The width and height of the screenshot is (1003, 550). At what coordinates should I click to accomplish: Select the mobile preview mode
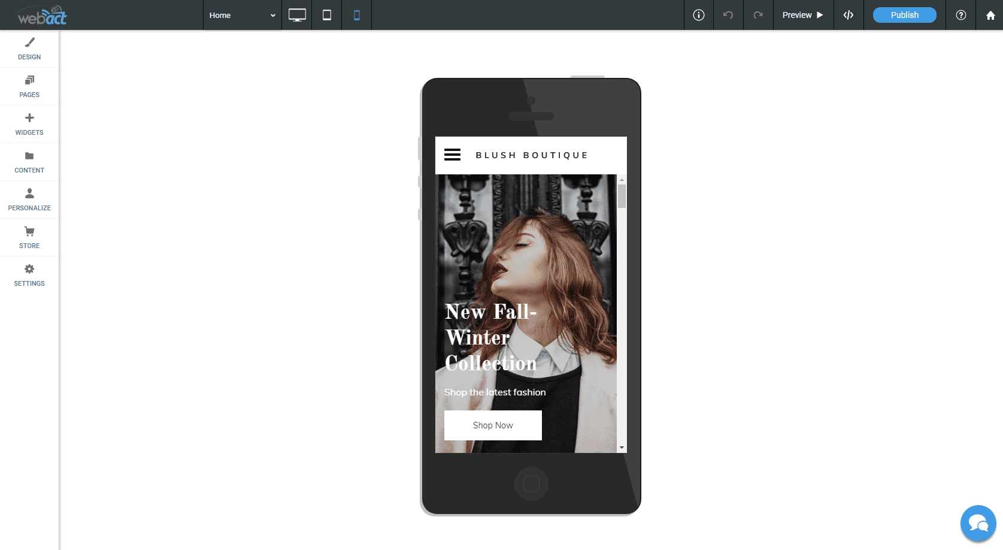356,15
